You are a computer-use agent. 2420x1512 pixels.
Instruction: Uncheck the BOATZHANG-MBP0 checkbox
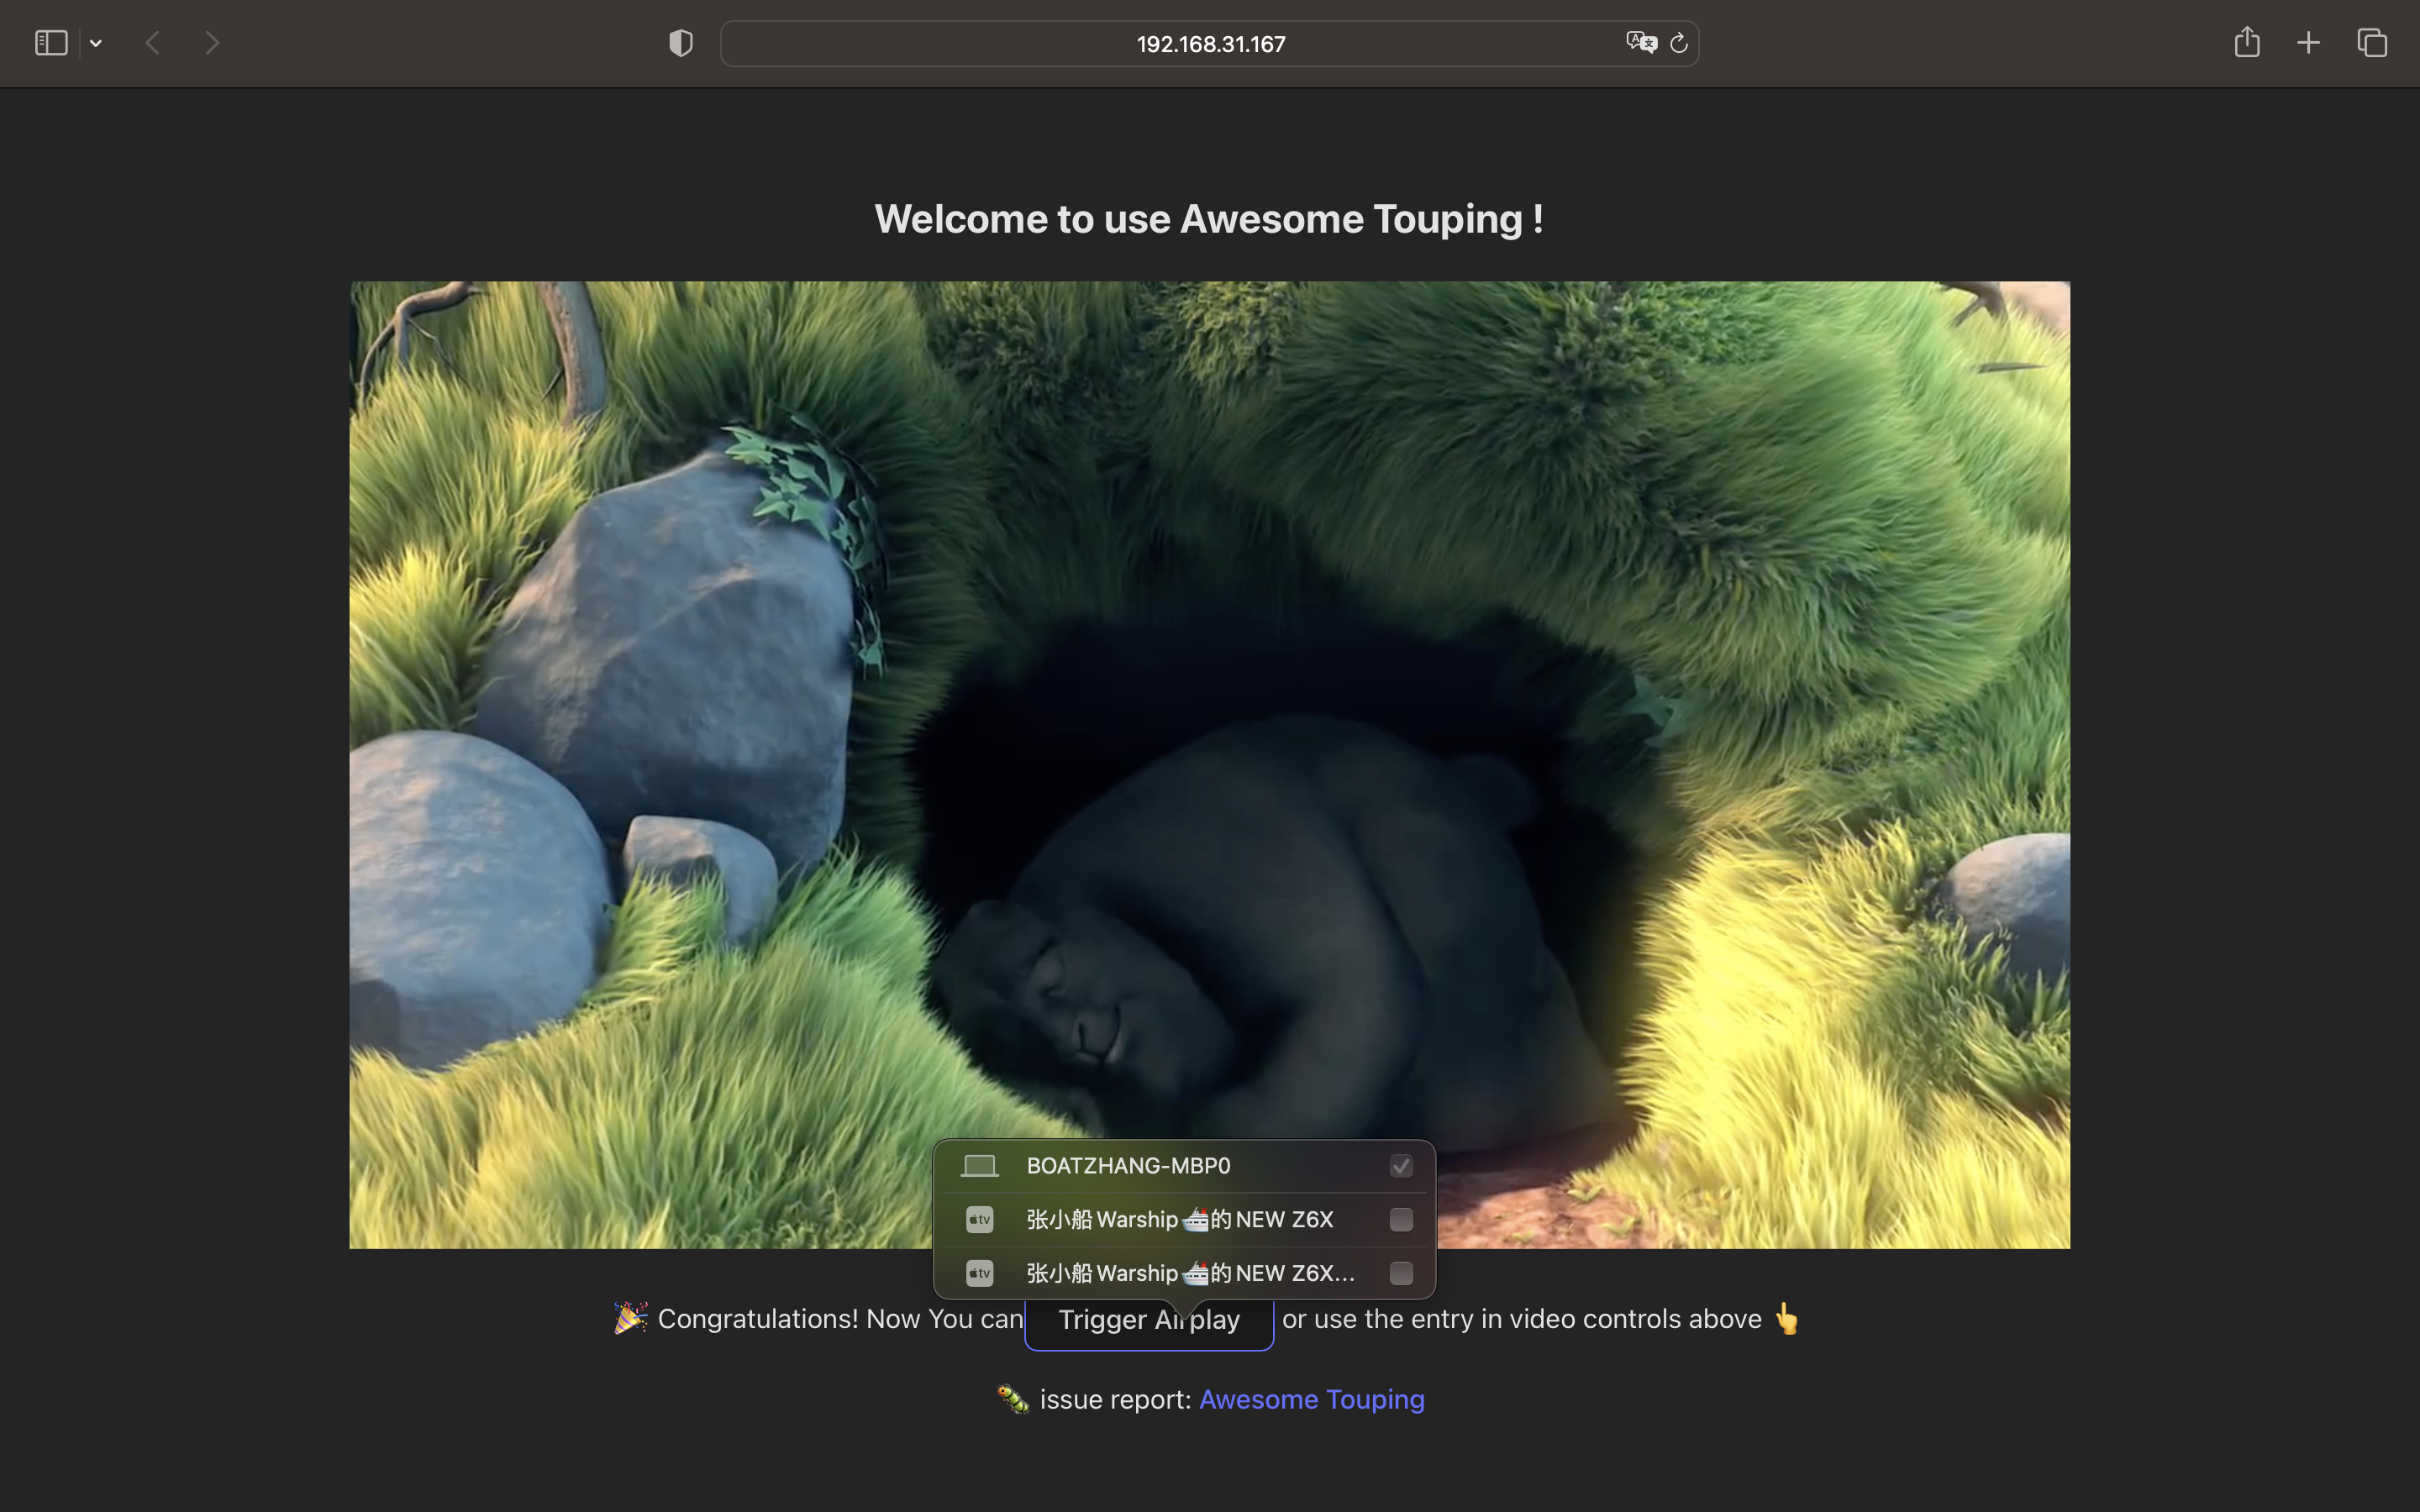pos(1401,1166)
